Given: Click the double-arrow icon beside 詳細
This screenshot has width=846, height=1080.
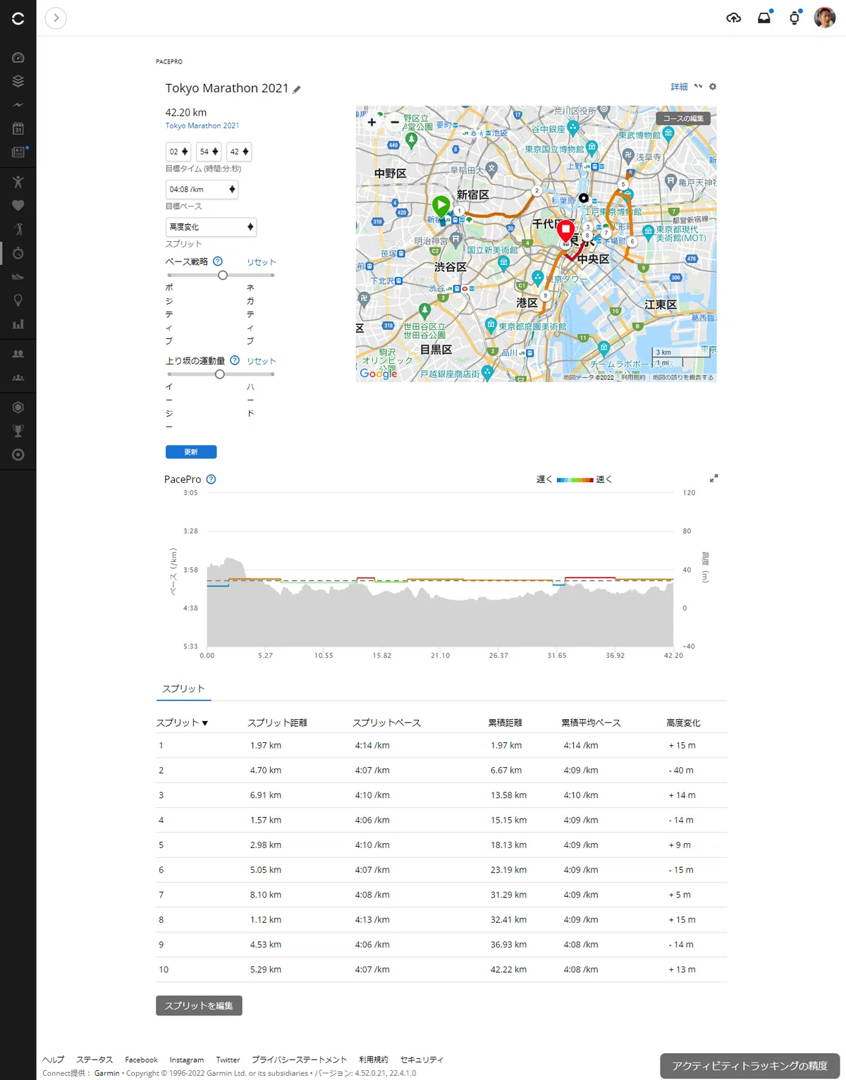Looking at the screenshot, I should coord(698,86).
